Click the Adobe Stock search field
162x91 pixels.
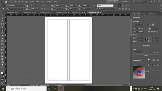click(x=140, y=2)
